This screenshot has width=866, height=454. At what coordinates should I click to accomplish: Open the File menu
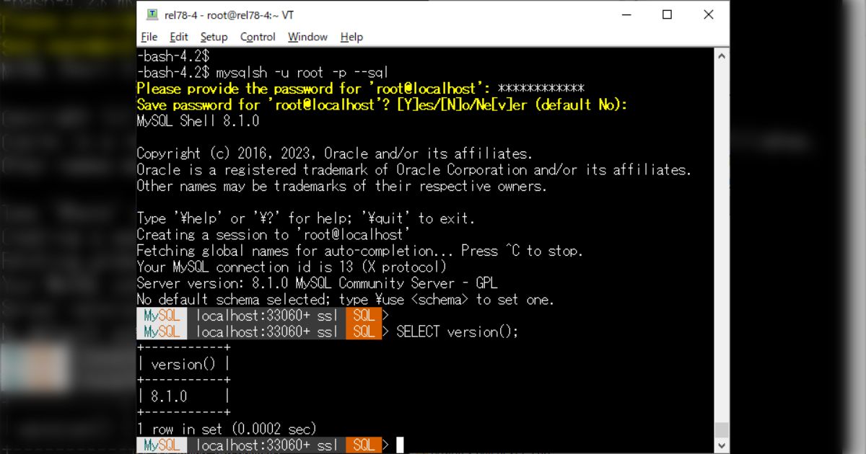[x=149, y=37]
